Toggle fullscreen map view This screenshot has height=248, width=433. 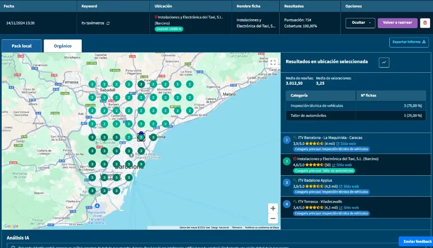click(x=272, y=62)
